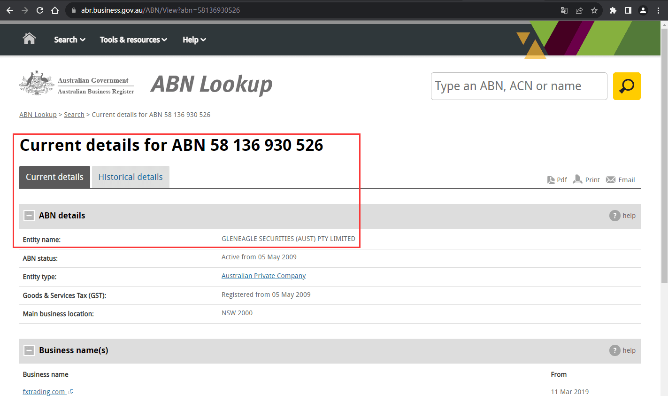
Task: Open the fxtrading.com business name link
Action: tap(44, 392)
